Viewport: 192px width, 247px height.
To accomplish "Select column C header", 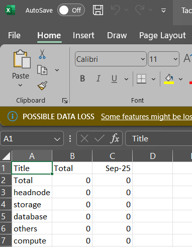I will (x=112, y=156).
